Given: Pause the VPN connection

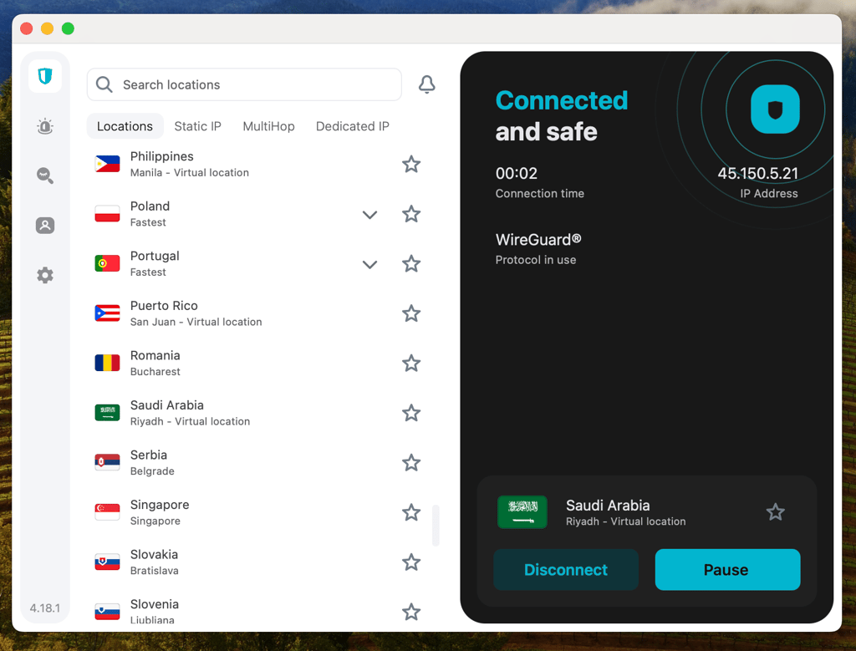Looking at the screenshot, I should coord(728,570).
